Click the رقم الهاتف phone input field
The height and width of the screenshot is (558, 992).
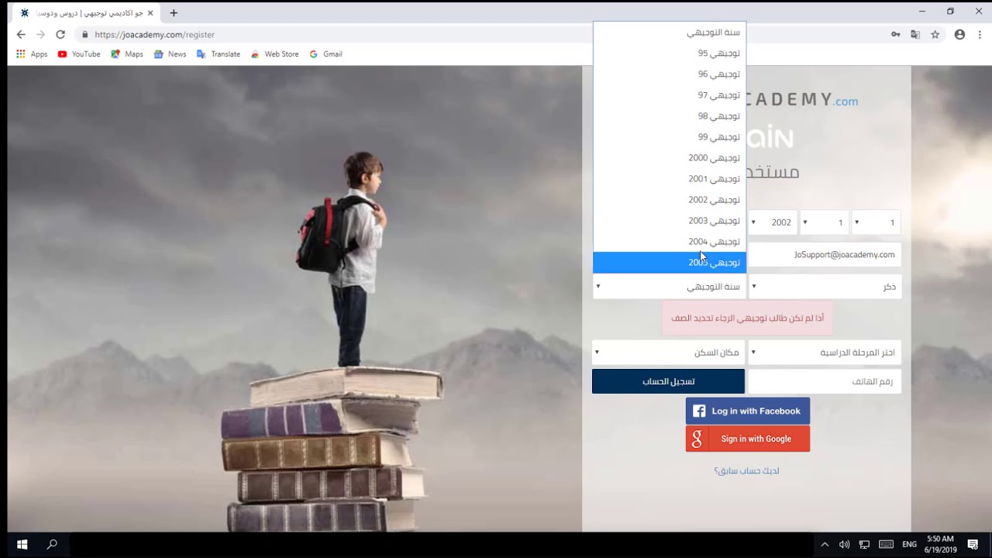tap(825, 381)
